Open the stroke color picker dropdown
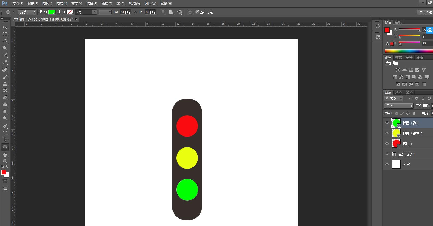Screen dimensions: 433x226 tap(70, 12)
